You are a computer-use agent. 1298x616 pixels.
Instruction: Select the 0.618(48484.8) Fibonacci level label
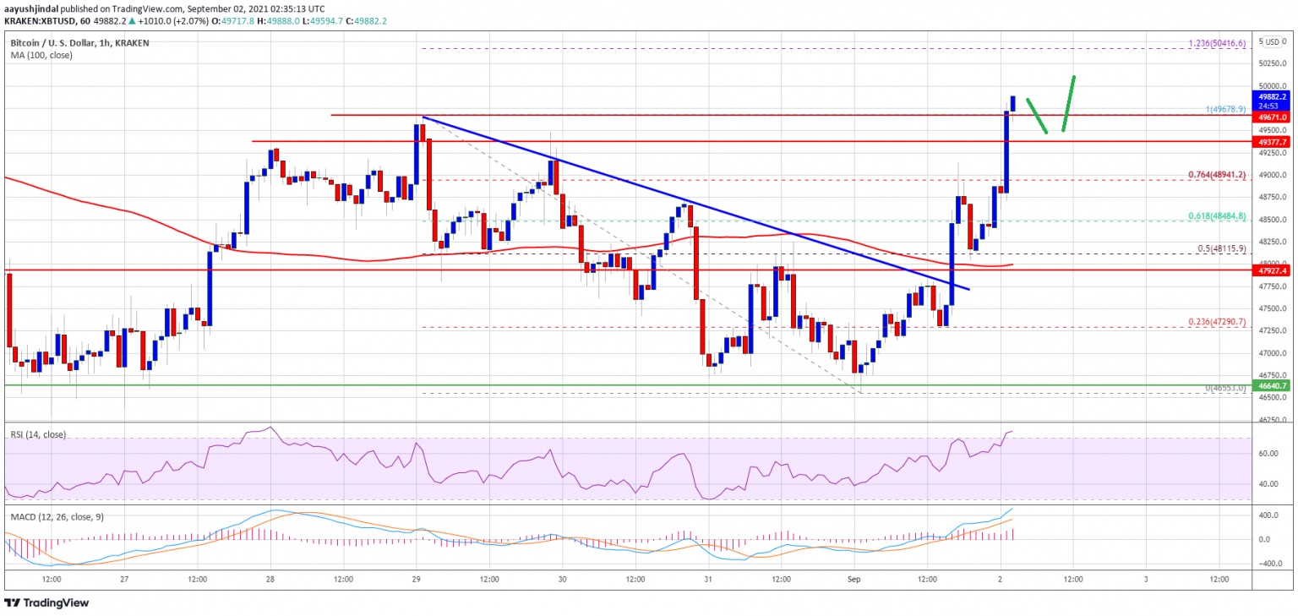click(x=1214, y=216)
